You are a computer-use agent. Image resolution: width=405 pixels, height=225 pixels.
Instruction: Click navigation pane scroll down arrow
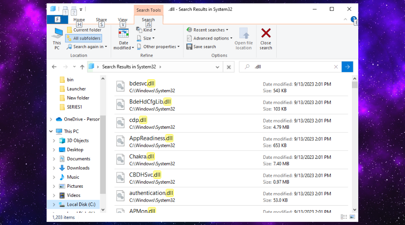click(103, 210)
